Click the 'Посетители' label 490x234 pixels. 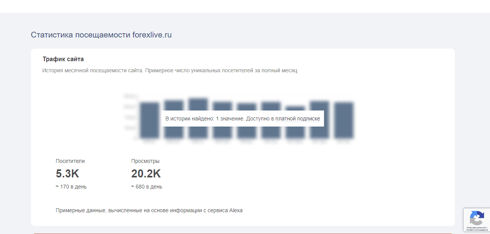click(x=70, y=161)
